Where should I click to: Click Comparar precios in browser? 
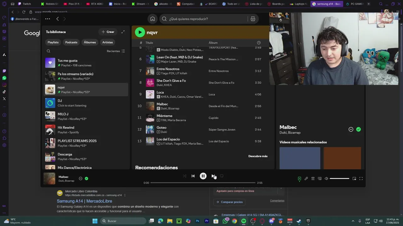coord(229,202)
